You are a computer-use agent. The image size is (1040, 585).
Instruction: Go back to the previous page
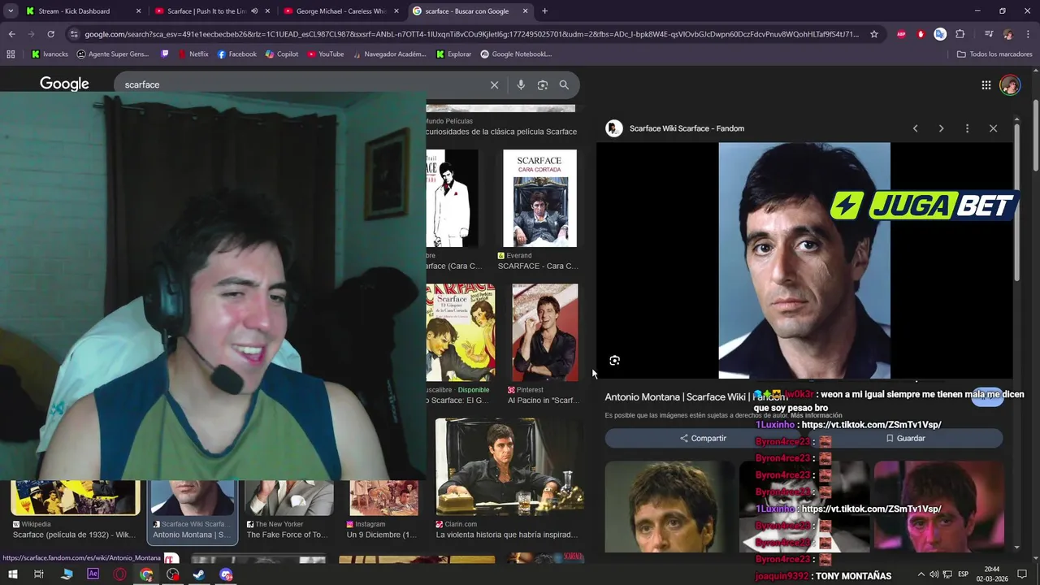coord(11,34)
